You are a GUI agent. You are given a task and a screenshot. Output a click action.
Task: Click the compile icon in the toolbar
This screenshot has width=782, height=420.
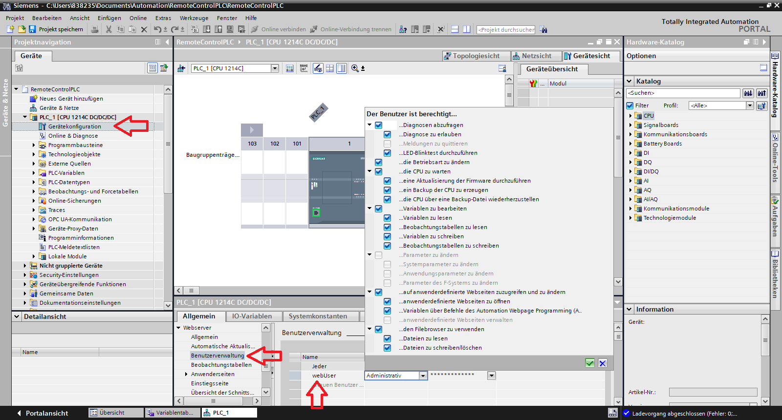pyautogui.click(x=195, y=29)
